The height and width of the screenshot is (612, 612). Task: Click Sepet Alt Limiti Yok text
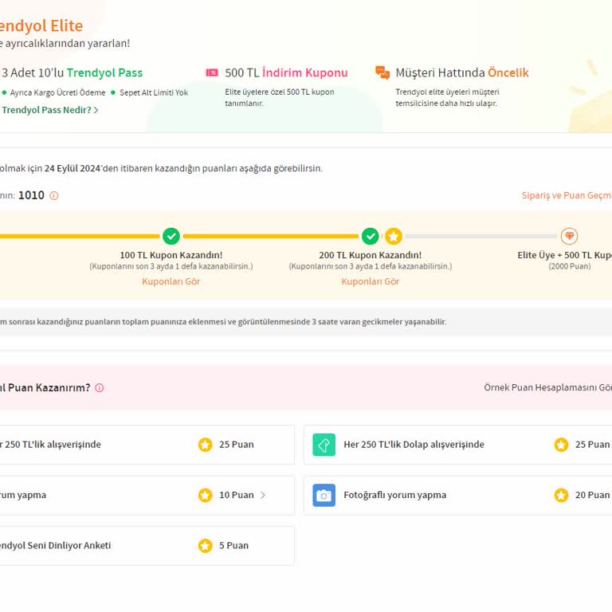(x=154, y=92)
